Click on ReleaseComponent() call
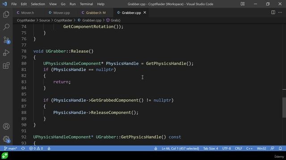Image resolution: width=286 pixels, height=160 pixels. (113, 112)
